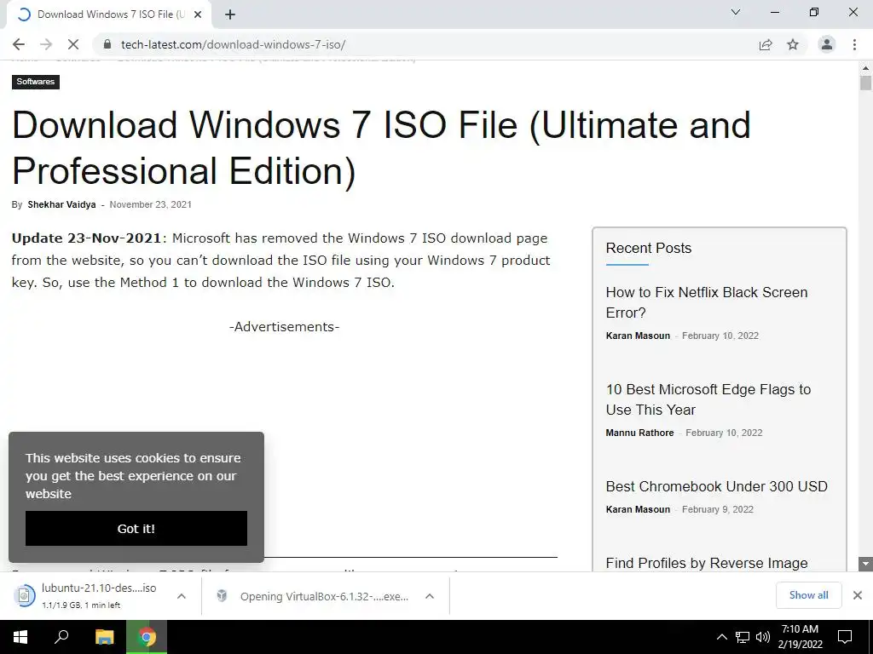Click the padlock site info icon
The height and width of the screenshot is (654, 873).
pos(108,44)
